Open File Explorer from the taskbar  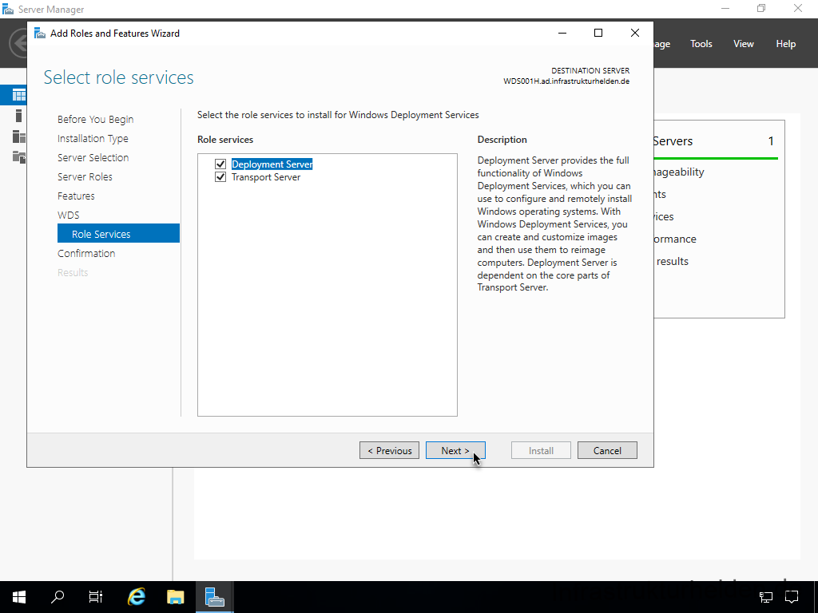pos(176,597)
